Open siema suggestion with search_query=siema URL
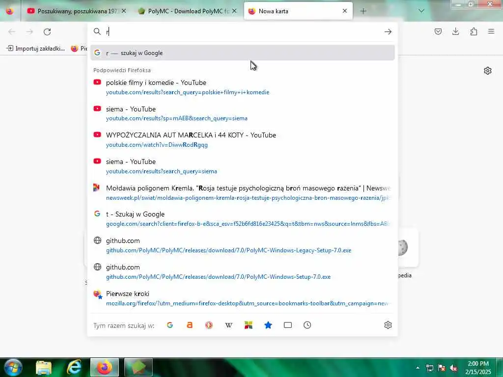The height and width of the screenshot is (377, 503). [x=242, y=166]
